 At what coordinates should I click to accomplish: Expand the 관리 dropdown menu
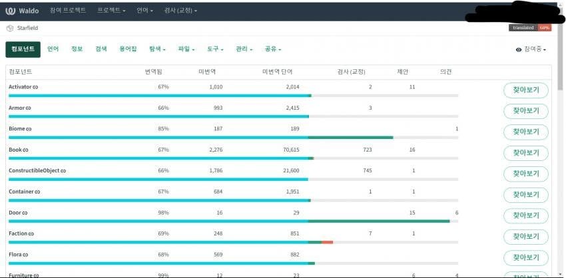(x=244, y=49)
